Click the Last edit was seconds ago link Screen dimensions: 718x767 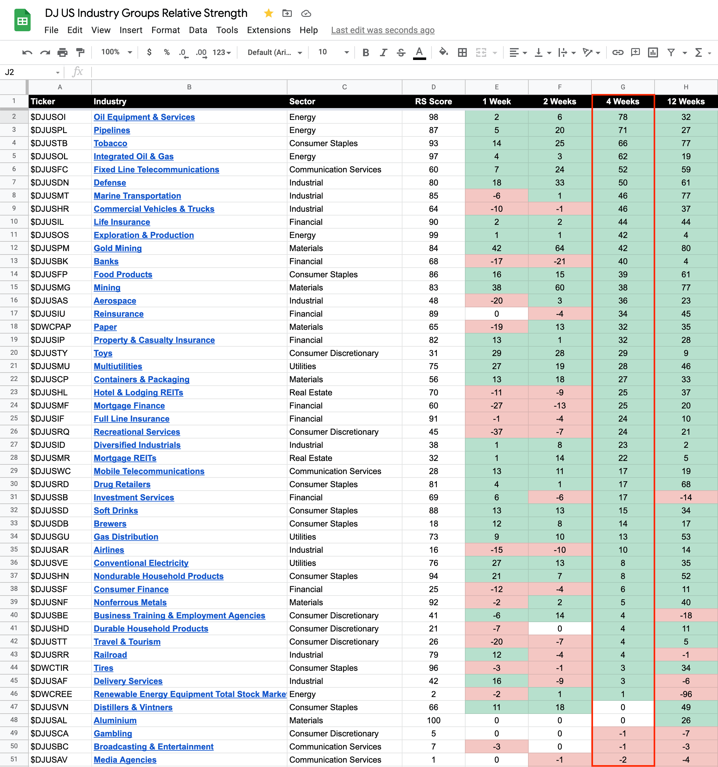(382, 30)
